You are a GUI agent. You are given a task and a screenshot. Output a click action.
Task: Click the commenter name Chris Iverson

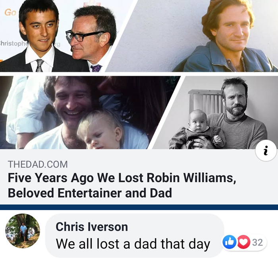point(92,227)
